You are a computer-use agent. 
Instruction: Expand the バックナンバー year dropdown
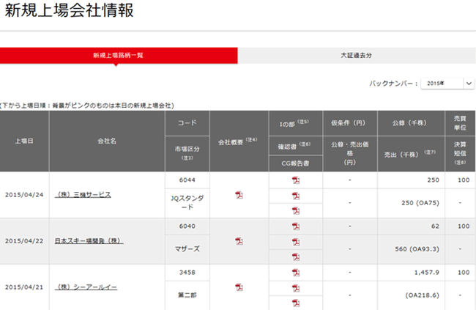[447, 84]
